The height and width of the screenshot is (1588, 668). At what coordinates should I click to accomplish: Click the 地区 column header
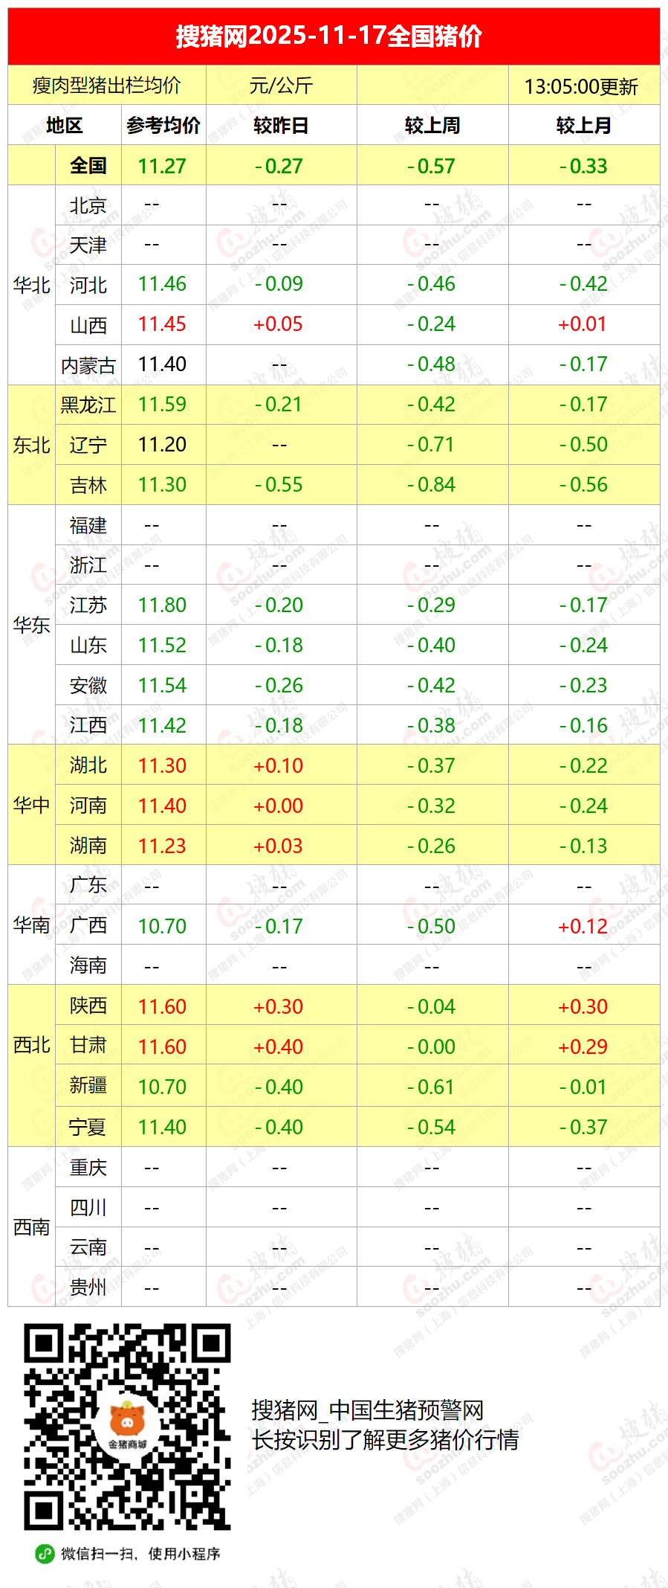pyautogui.click(x=65, y=125)
